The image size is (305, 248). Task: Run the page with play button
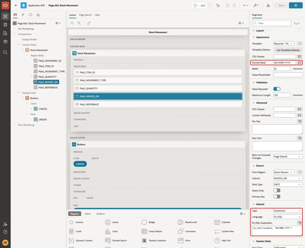[296, 5]
